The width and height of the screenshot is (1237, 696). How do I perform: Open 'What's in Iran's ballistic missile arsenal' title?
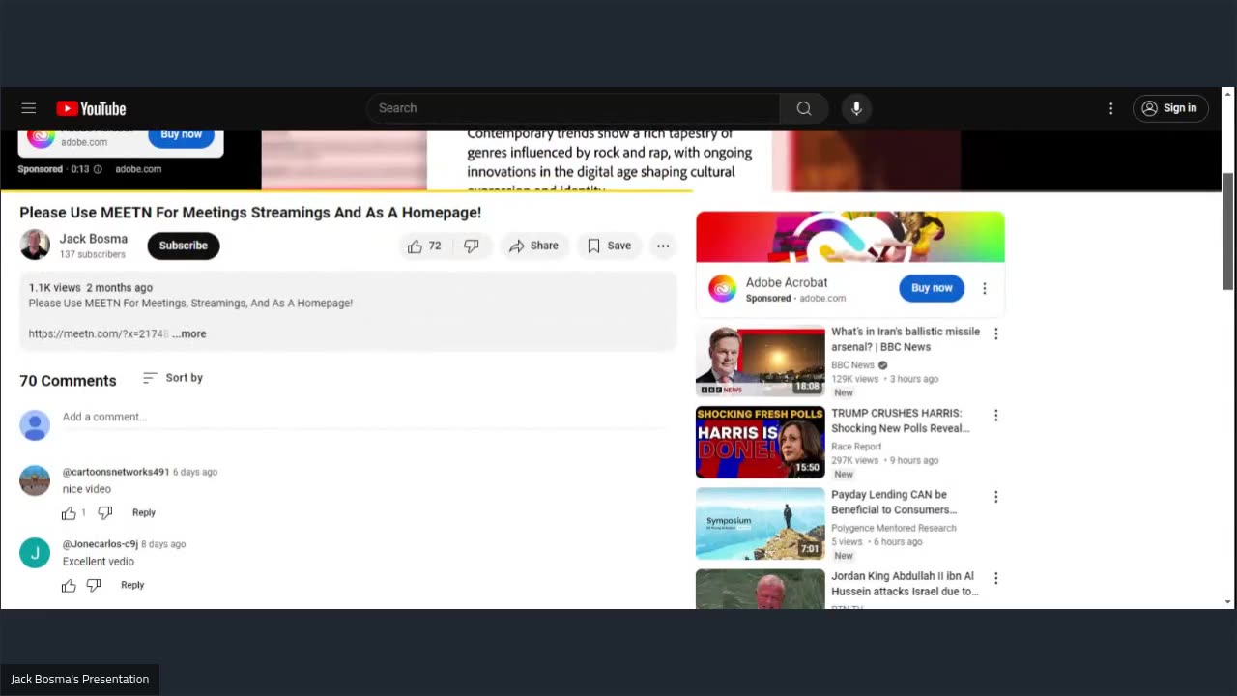[x=906, y=339]
